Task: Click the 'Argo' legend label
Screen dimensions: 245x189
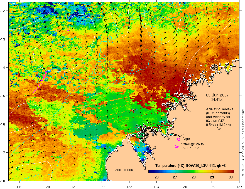Action: pos(186,139)
